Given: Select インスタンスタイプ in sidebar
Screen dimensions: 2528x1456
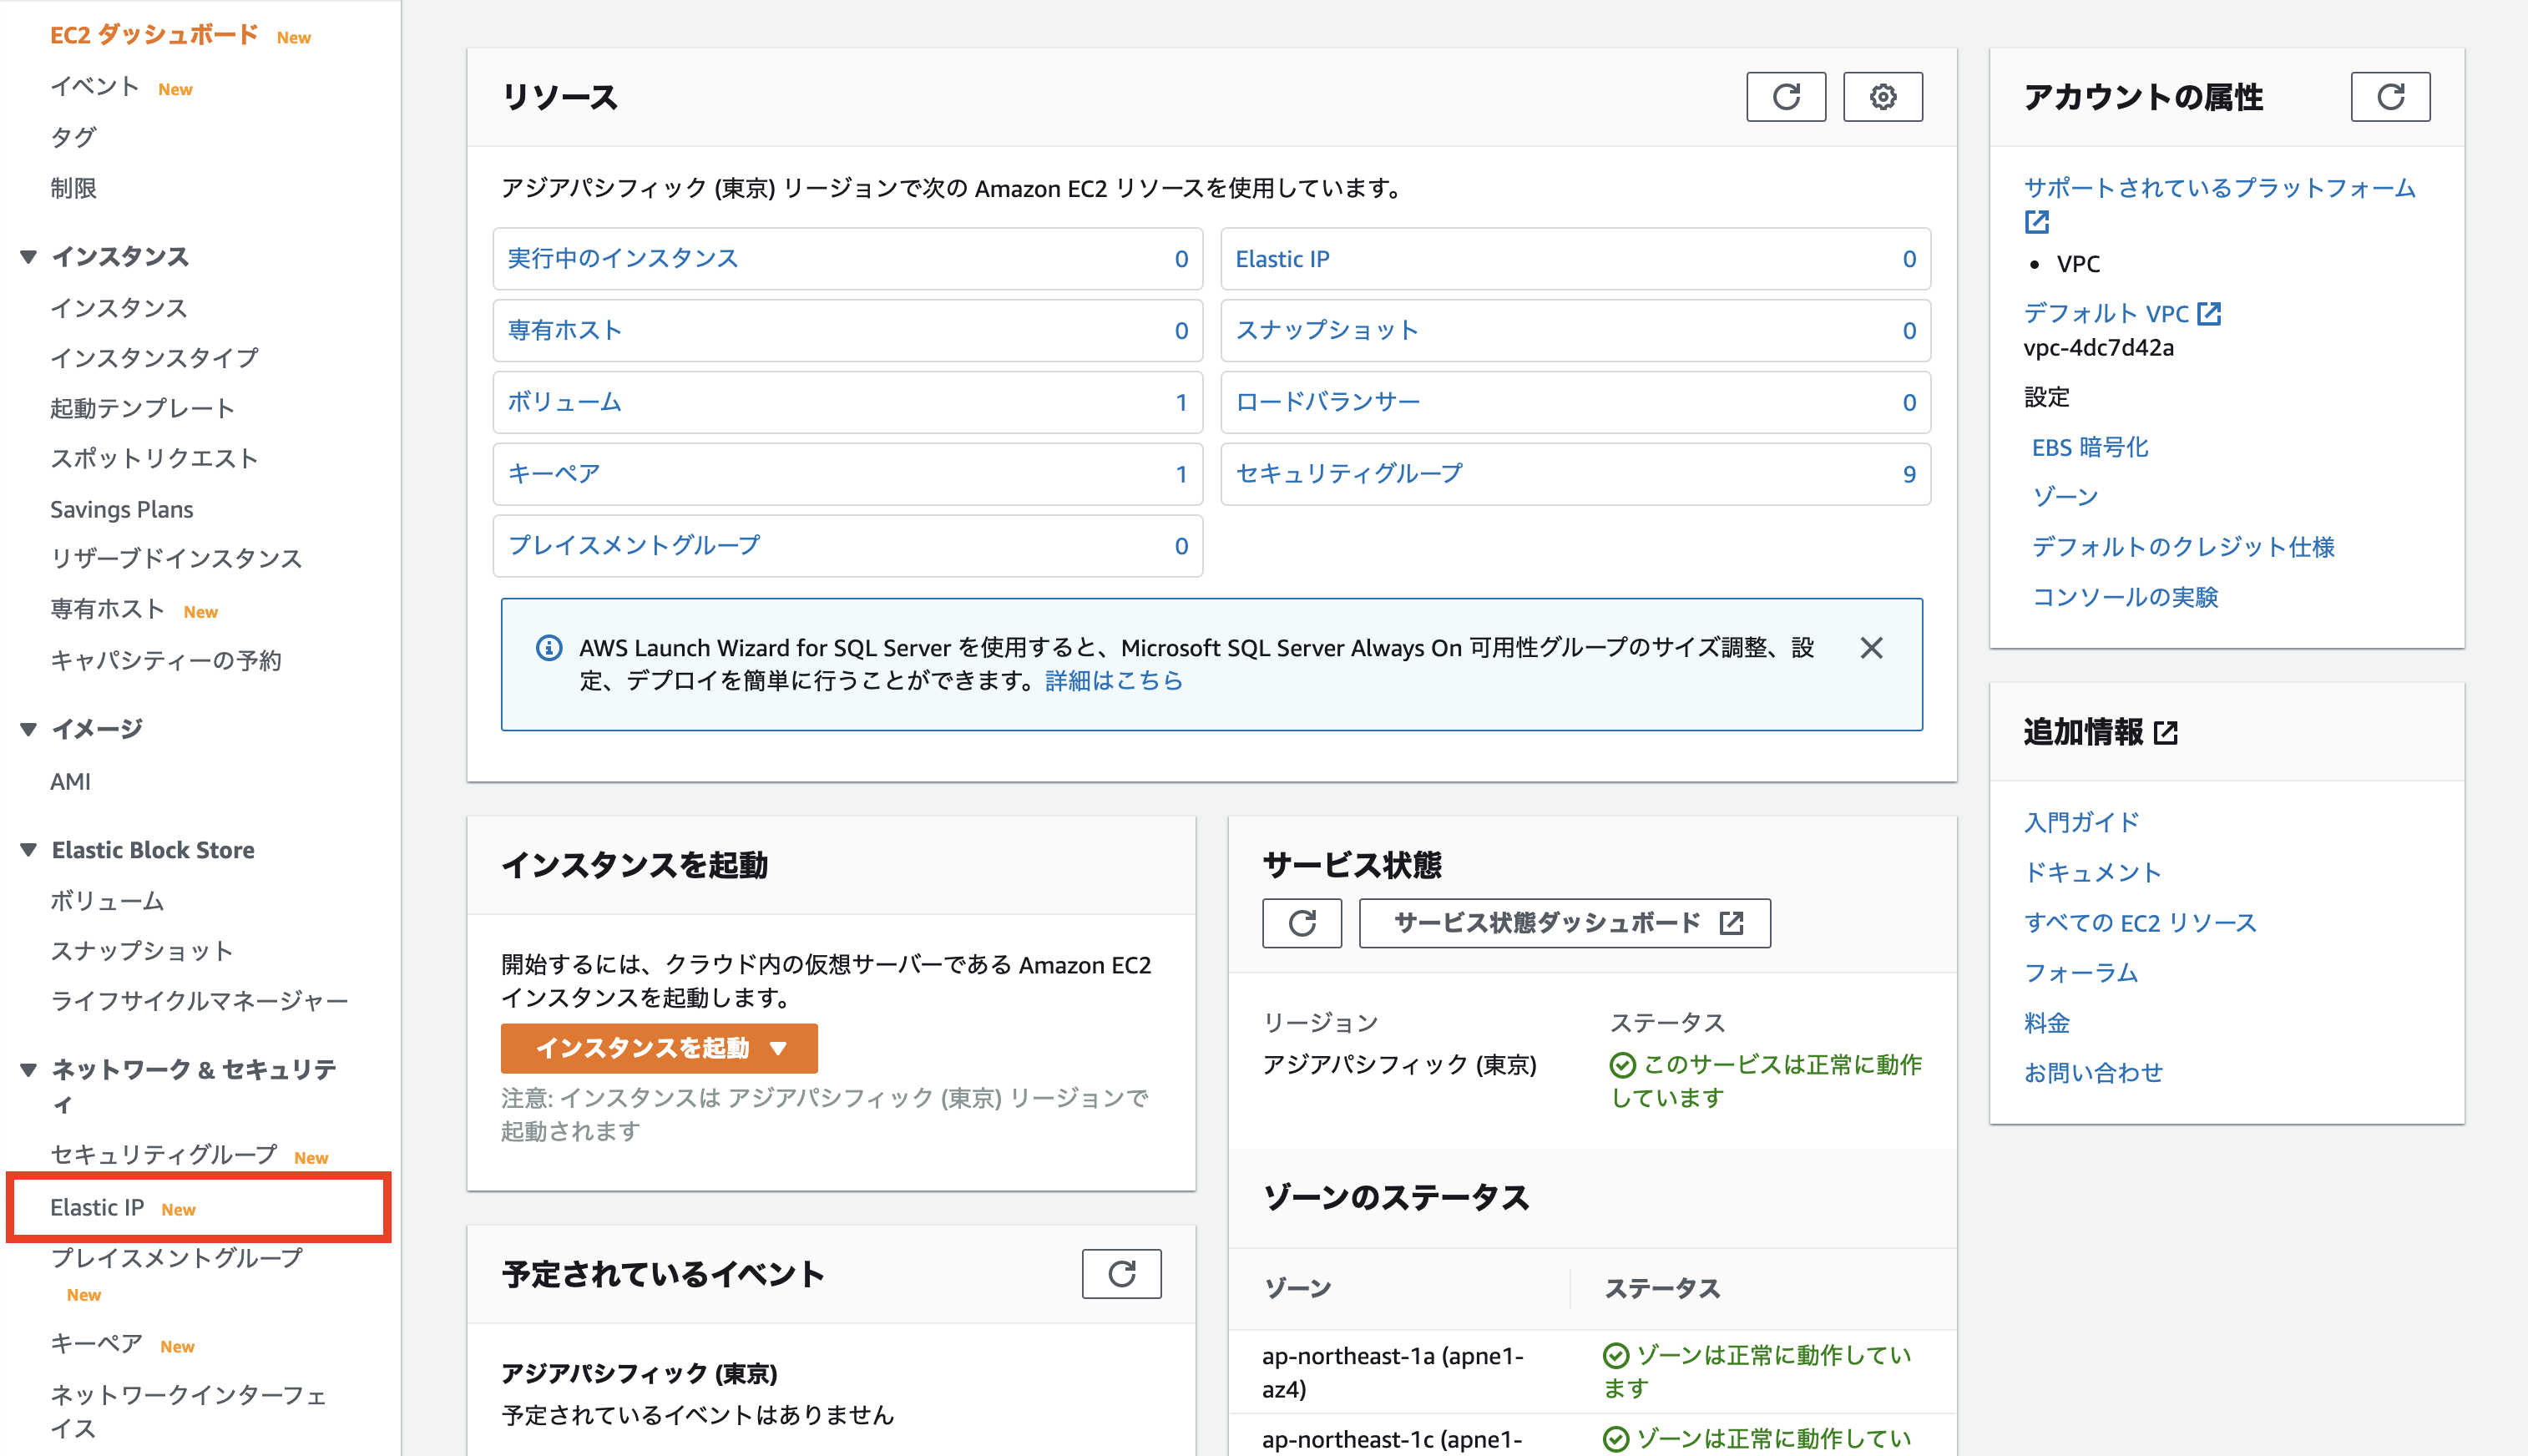Looking at the screenshot, I should pos(155,358).
